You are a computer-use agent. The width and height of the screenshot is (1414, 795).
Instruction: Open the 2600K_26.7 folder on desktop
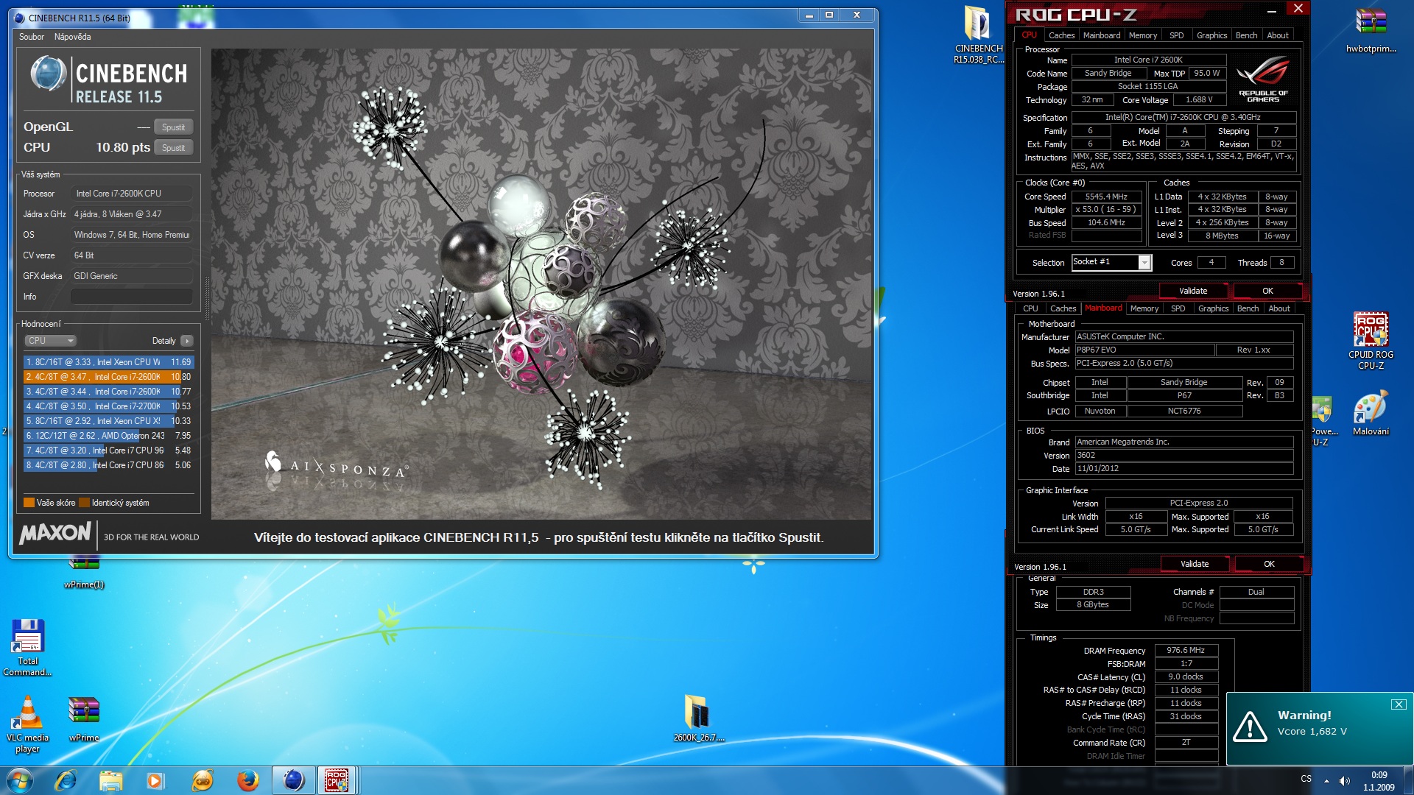point(698,717)
